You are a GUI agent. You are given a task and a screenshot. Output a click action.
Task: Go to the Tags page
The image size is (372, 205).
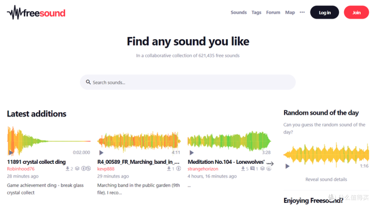[x=256, y=12]
